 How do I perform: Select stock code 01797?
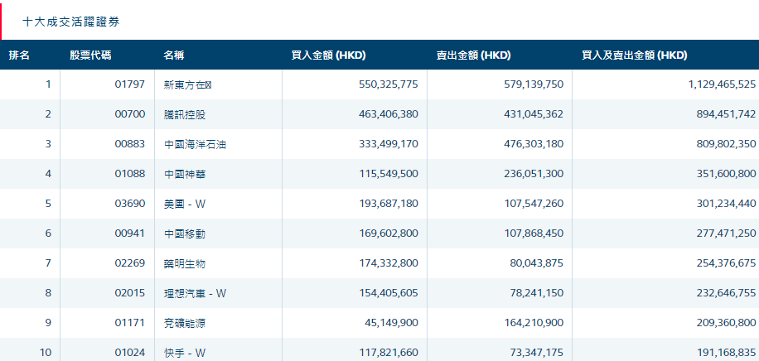[130, 84]
